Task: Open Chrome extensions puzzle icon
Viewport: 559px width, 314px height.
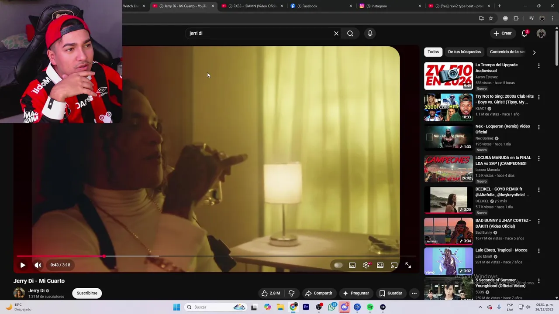Action: [516, 18]
